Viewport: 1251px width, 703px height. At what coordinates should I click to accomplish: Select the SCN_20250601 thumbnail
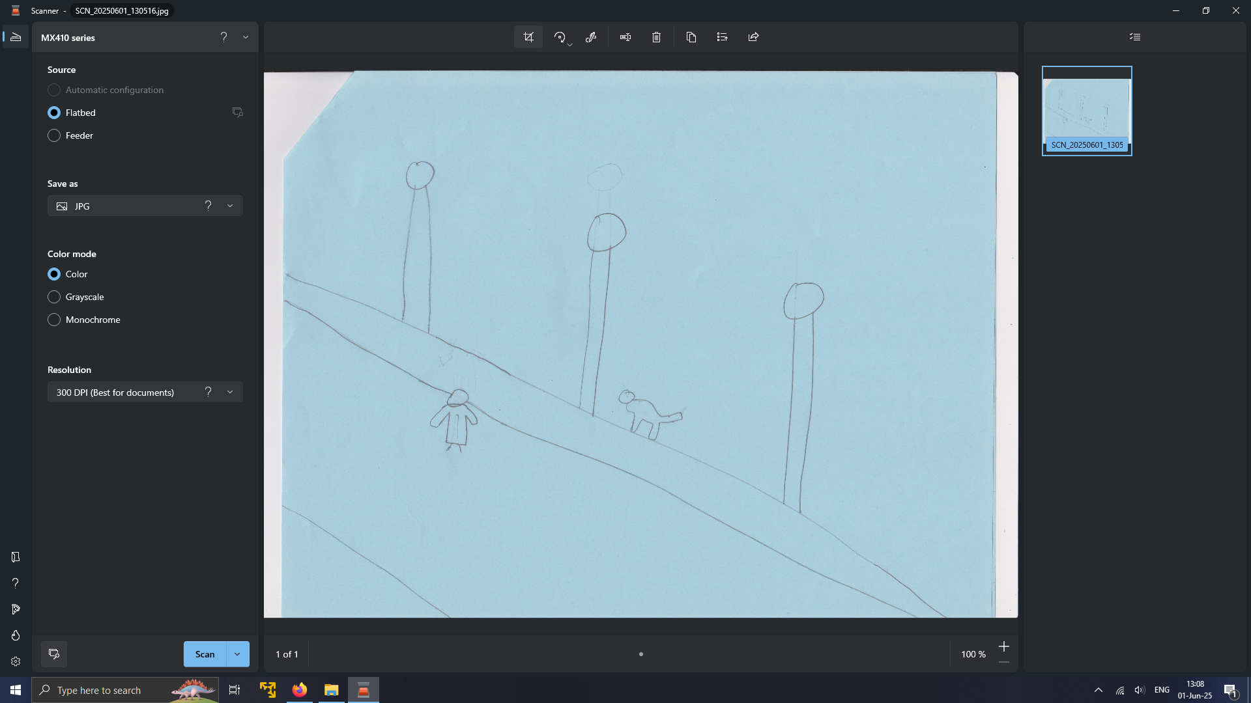(x=1087, y=111)
